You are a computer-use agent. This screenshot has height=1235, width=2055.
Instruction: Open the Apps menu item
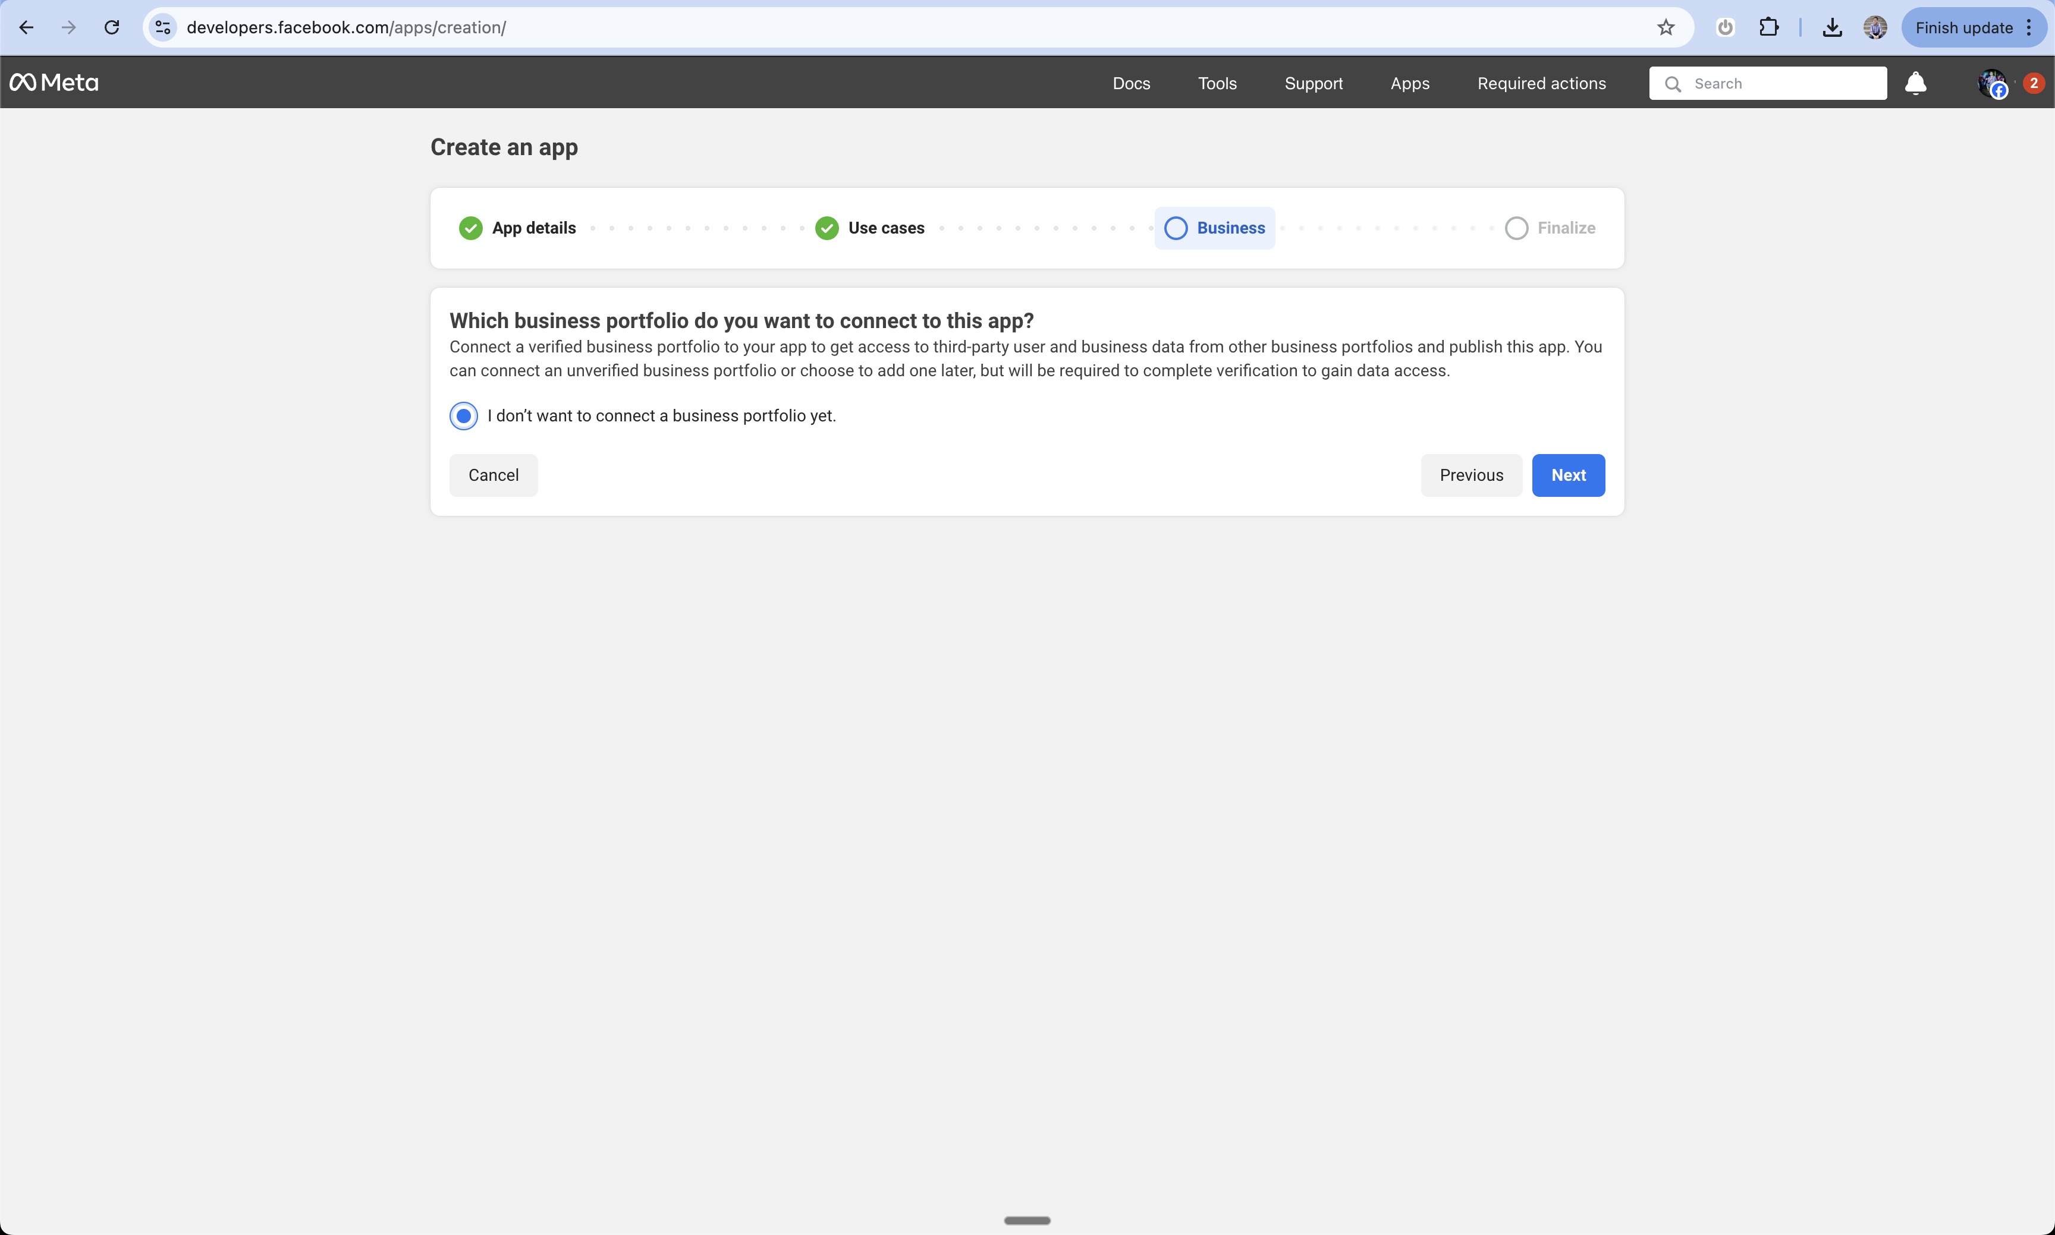point(1410,83)
